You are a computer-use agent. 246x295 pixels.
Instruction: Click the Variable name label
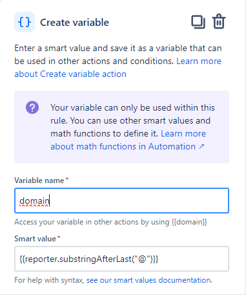coord(39,180)
